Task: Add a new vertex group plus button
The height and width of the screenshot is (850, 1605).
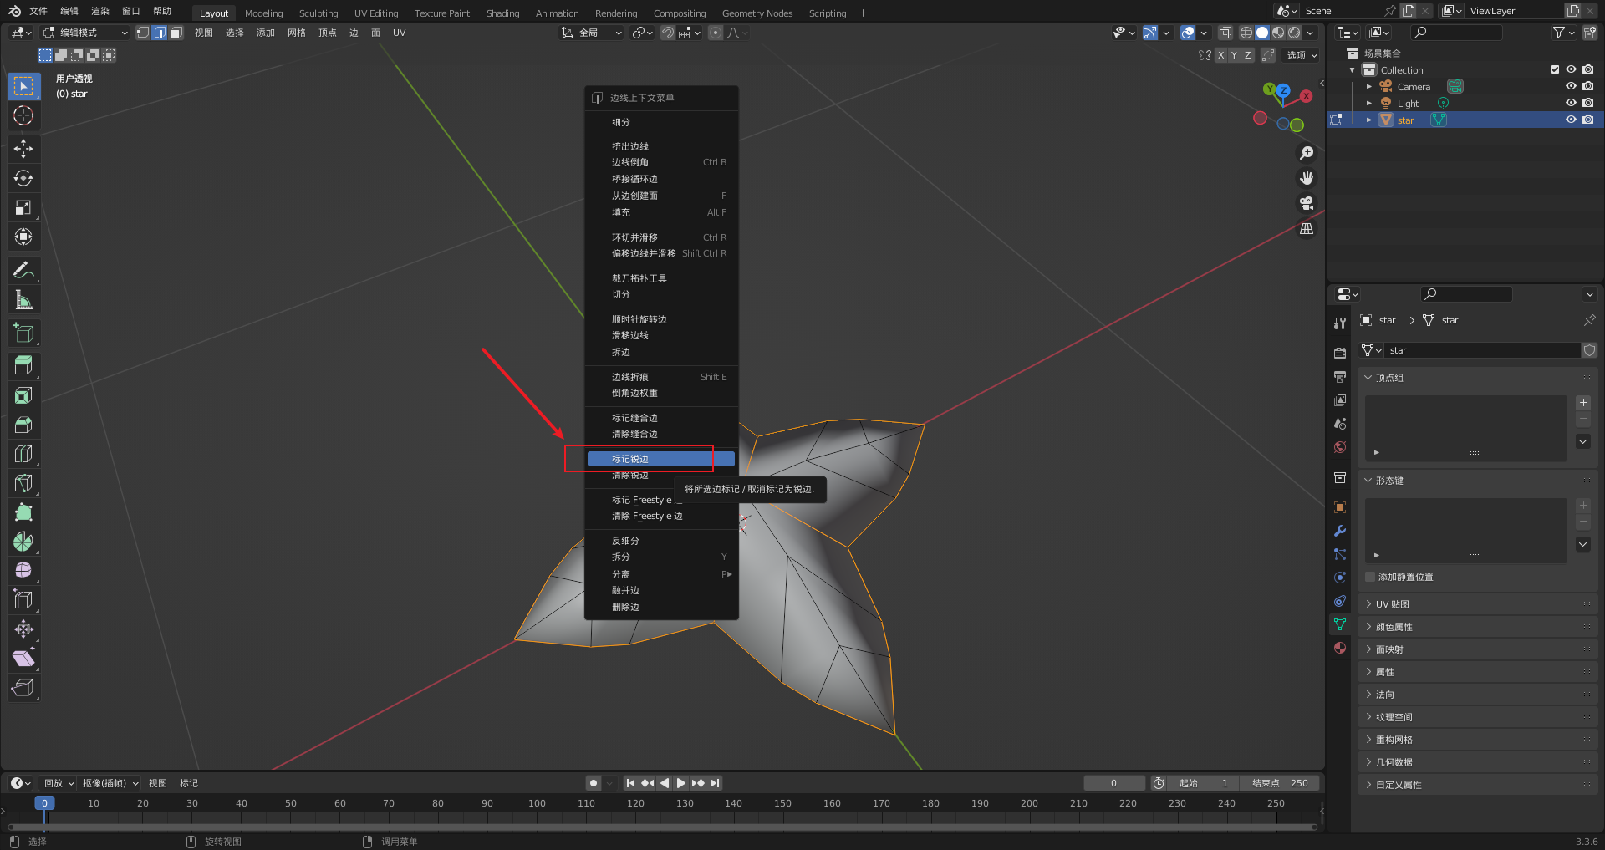Action: (1583, 403)
